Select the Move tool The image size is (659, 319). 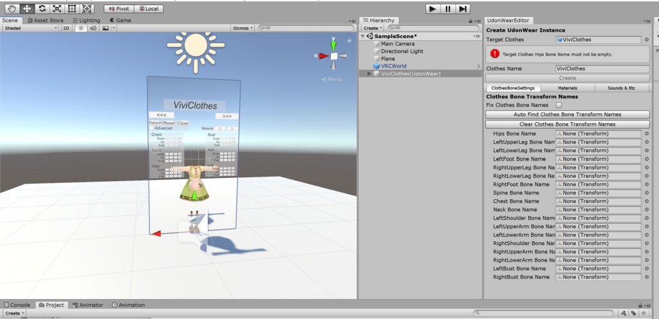tap(27, 8)
